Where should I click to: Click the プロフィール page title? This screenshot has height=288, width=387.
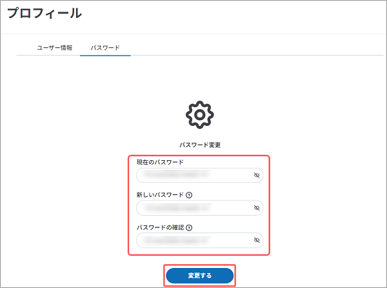45,13
